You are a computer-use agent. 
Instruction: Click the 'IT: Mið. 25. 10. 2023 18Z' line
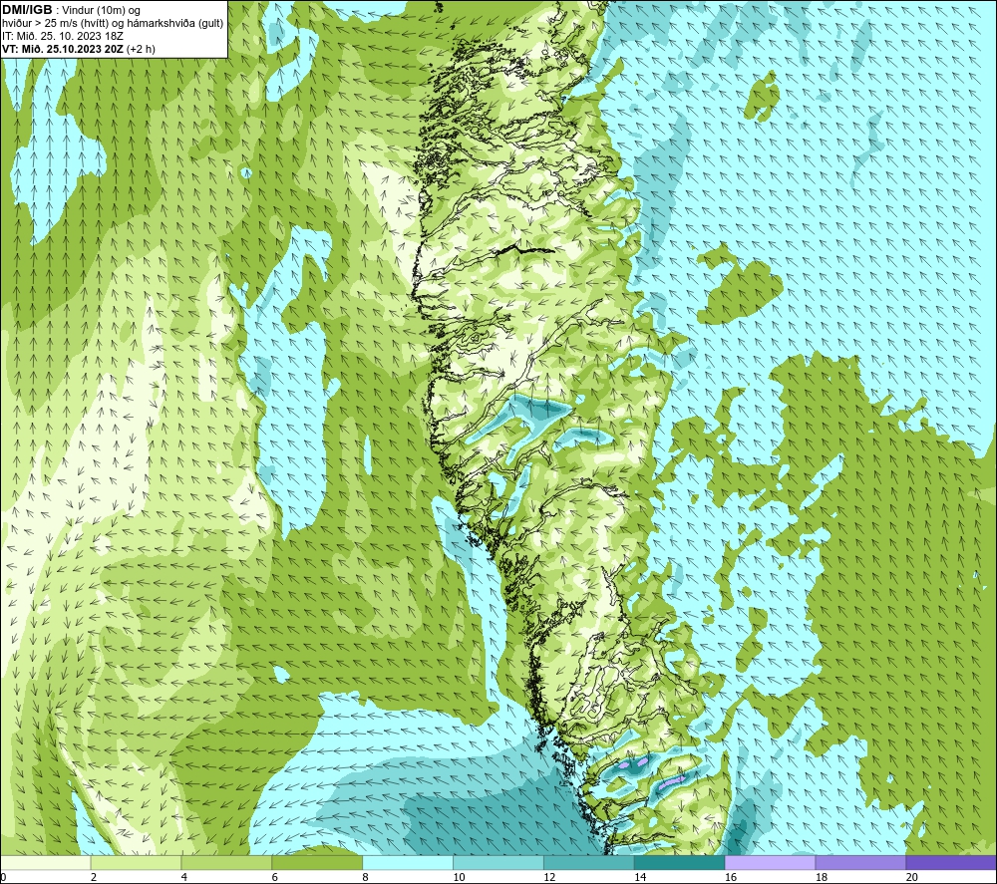[62, 36]
